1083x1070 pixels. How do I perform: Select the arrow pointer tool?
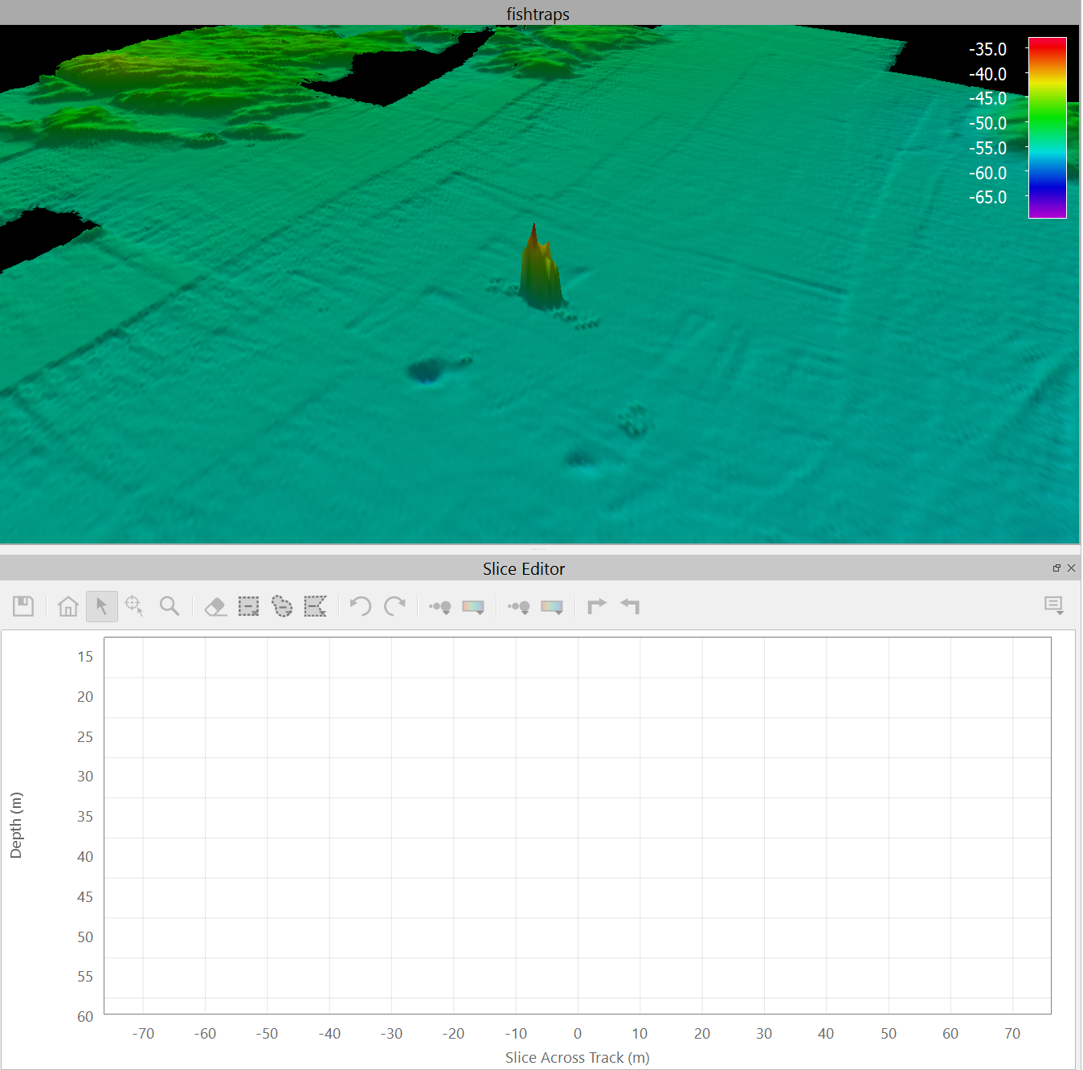102,606
